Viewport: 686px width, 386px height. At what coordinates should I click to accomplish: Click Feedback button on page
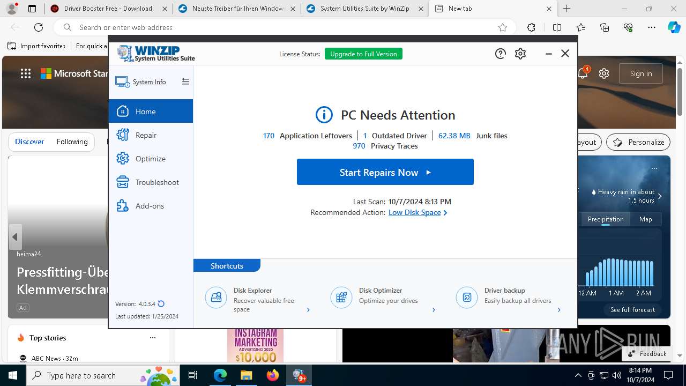click(647, 353)
